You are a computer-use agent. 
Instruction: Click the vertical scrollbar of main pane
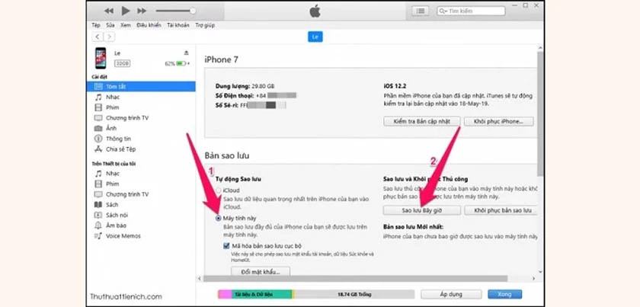tap(540, 114)
